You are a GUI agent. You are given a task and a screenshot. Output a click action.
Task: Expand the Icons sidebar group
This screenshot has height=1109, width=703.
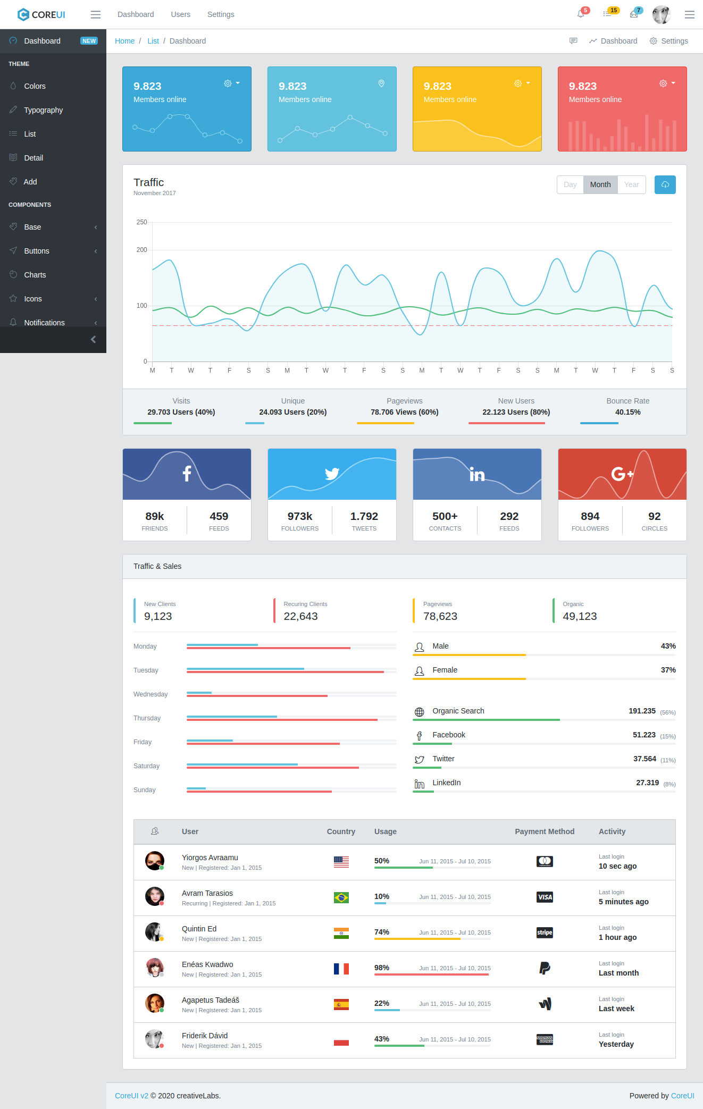click(53, 299)
